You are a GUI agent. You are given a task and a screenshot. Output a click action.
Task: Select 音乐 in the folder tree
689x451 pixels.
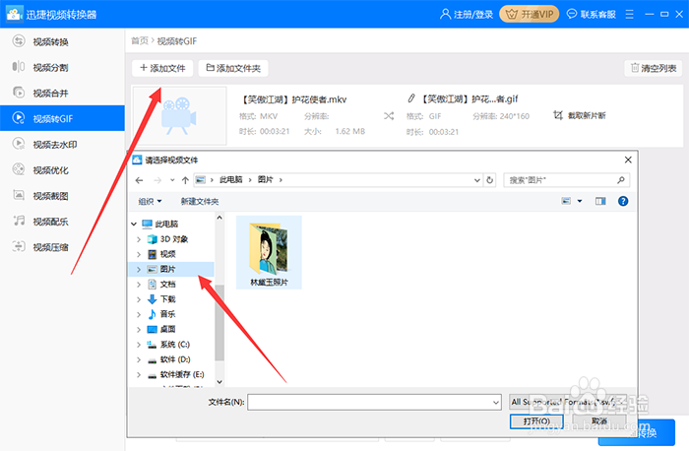coord(167,314)
